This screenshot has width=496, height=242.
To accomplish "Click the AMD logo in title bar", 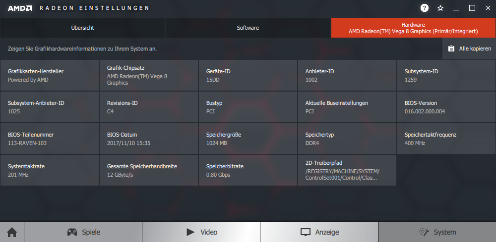I will click(20, 8).
